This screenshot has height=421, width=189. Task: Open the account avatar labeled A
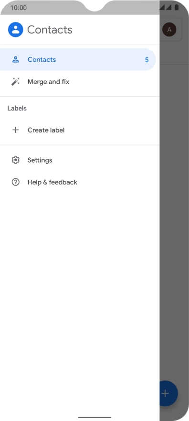pos(169,30)
